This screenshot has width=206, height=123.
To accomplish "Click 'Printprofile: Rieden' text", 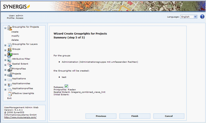I will (65, 90).
